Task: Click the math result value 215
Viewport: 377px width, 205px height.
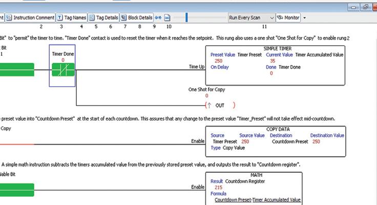Action: point(219,188)
